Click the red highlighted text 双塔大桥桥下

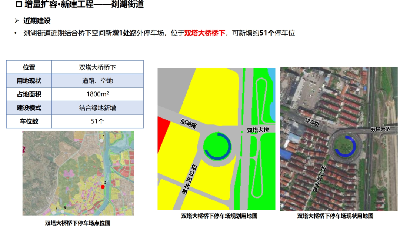point(205,33)
